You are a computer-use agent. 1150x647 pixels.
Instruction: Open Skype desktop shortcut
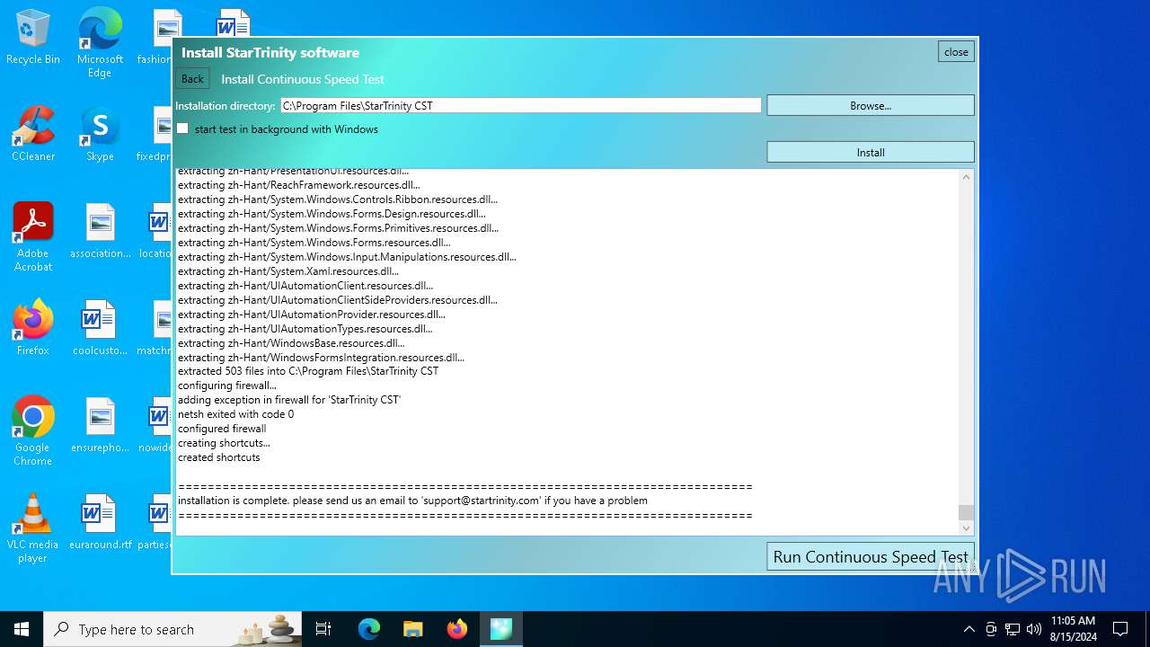100,135
